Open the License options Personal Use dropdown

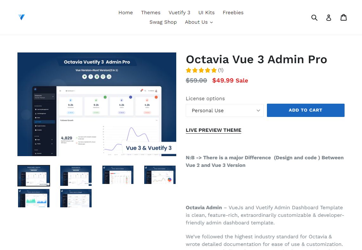coord(225,111)
